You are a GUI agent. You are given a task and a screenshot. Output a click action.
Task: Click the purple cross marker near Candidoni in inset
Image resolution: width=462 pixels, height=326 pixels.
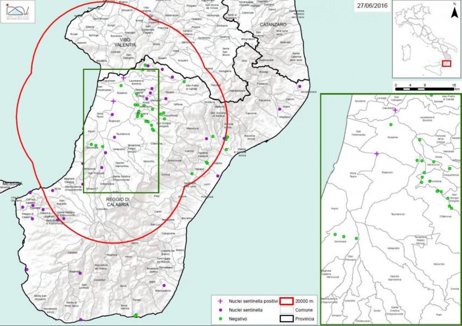395,110
